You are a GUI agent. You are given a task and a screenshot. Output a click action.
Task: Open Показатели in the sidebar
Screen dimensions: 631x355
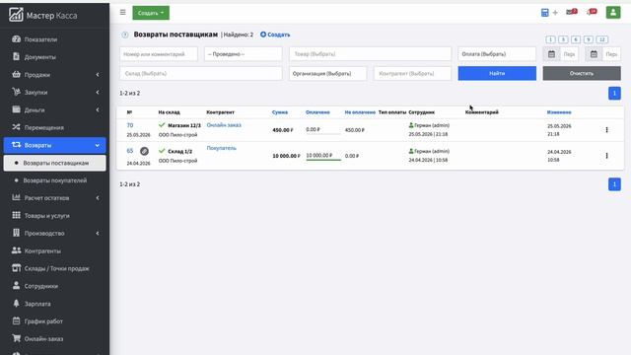pyautogui.click(x=55, y=39)
